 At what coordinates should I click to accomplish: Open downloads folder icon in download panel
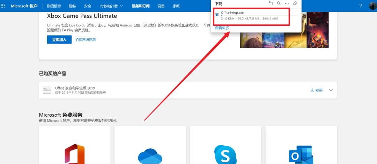[x=271, y=3]
